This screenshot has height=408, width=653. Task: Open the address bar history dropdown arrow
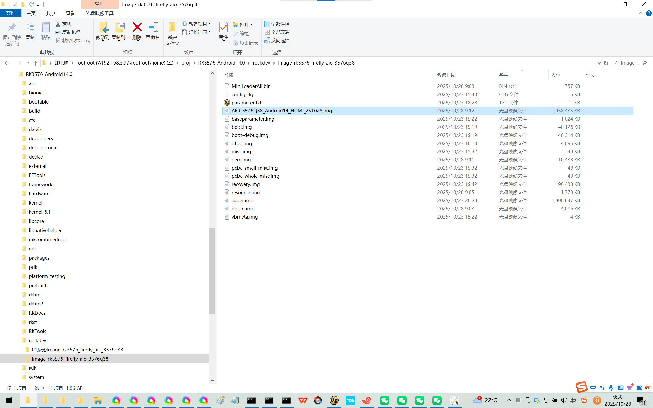coord(599,63)
